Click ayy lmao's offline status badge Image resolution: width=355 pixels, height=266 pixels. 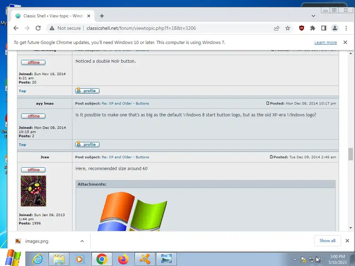tap(33, 116)
